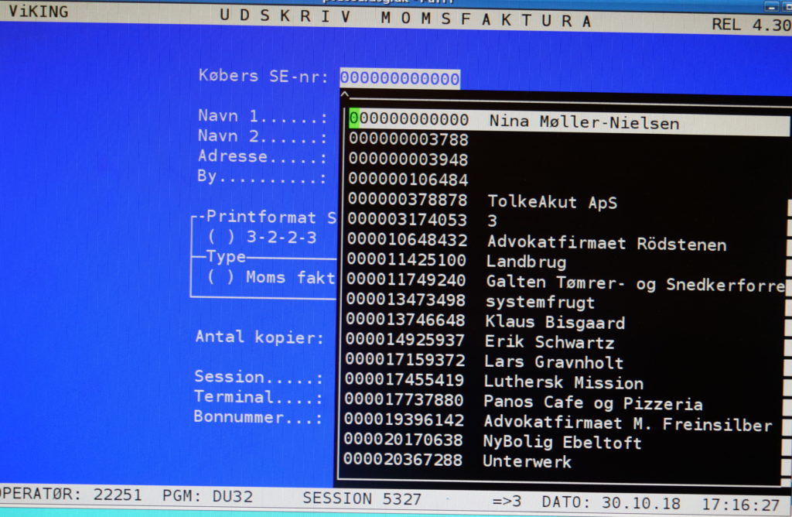Select the Unterwerk entry
Viewport: 792px width, 517px height.
point(527,461)
